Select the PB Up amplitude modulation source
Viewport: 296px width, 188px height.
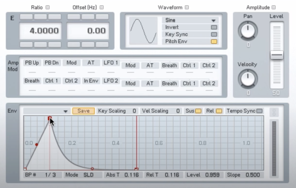32,63
